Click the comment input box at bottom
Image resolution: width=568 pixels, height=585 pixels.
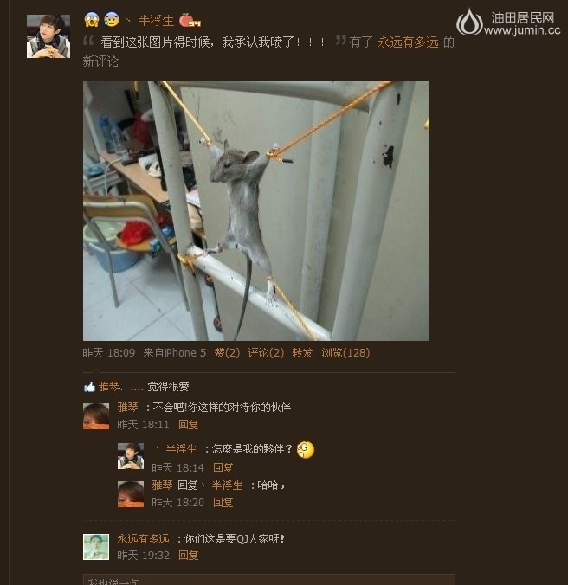tap(269, 580)
